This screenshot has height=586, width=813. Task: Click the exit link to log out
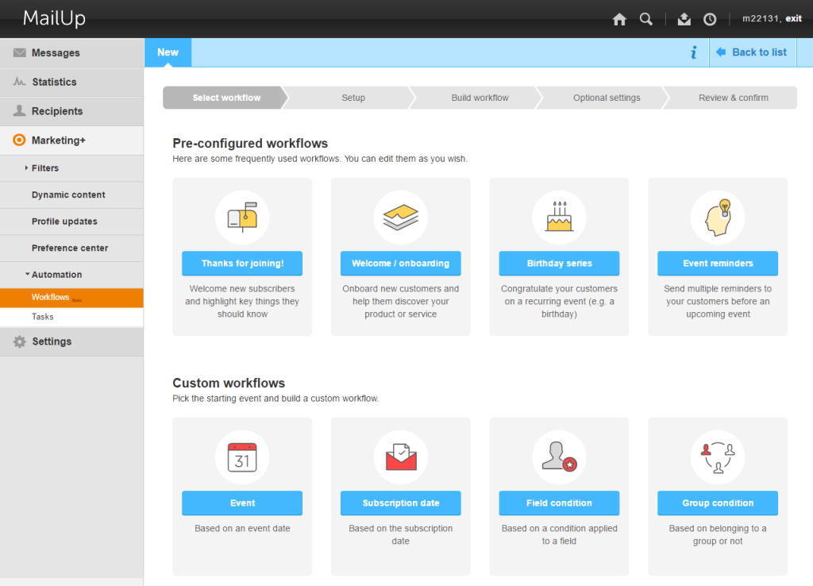[x=793, y=18]
